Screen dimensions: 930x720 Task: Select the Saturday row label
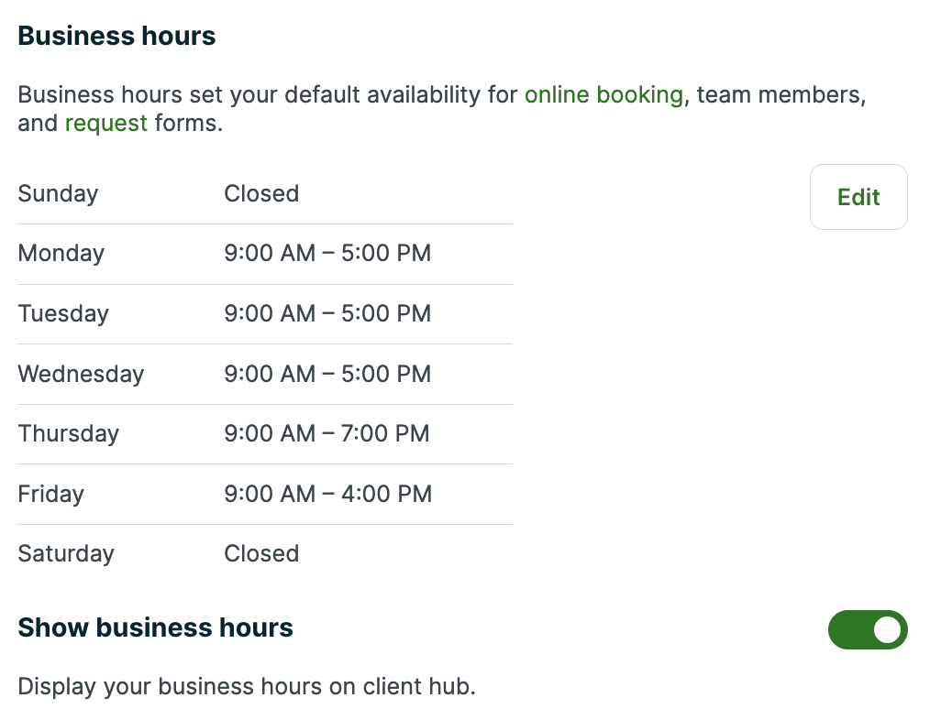click(66, 553)
